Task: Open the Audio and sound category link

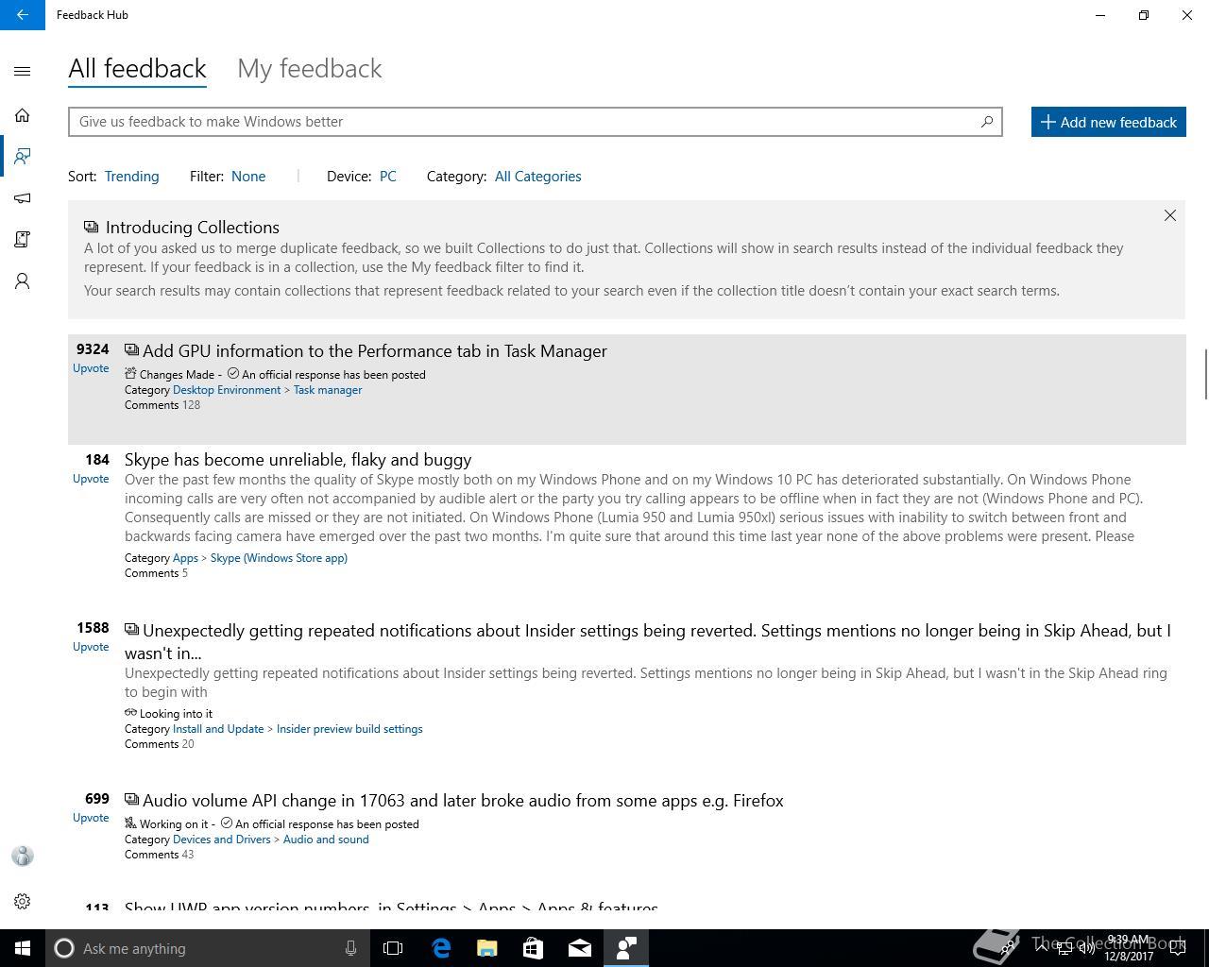Action: [326, 840]
